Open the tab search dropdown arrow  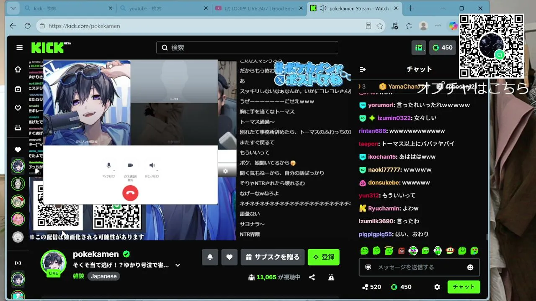13,8
